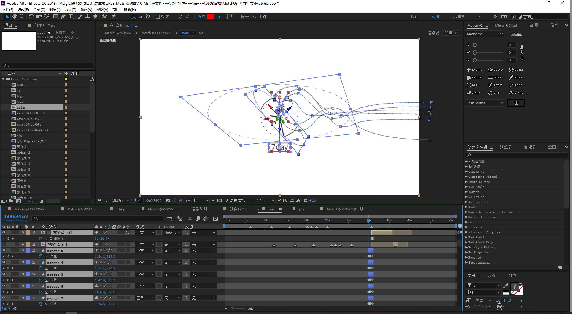Click the Puppet Pin tool
Image resolution: width=572 pixels, height=314 pixels.
click(114, 17)
